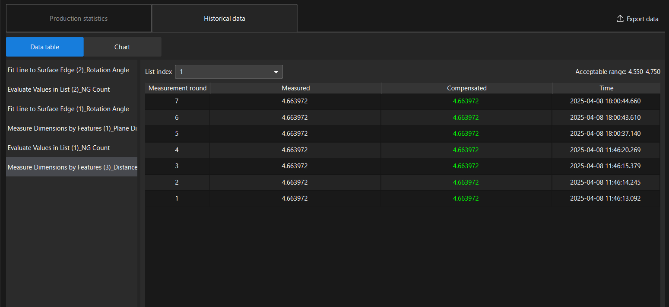Click the Time column header
Screen dimensions: 669x307
pyautogui.click(x=606, y=88)
